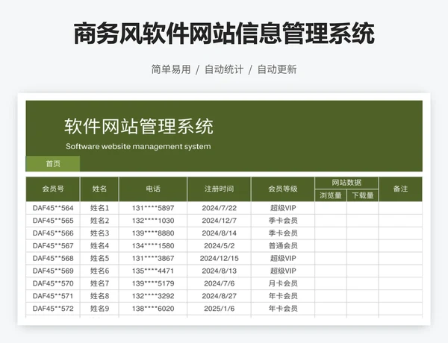Viewport: 448px width, 343px height.
Task: Select name cell 姓名1
Action: coord(99,208)
